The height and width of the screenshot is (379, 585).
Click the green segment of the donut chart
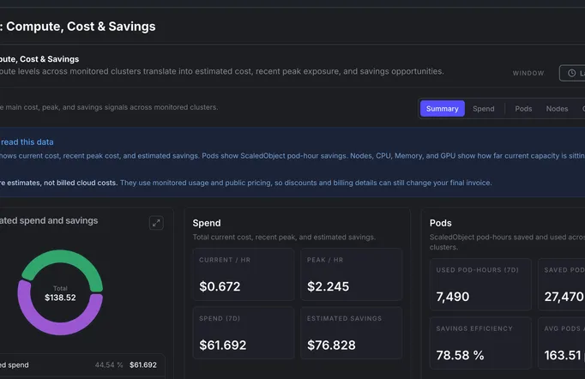(x=63, y=258)
